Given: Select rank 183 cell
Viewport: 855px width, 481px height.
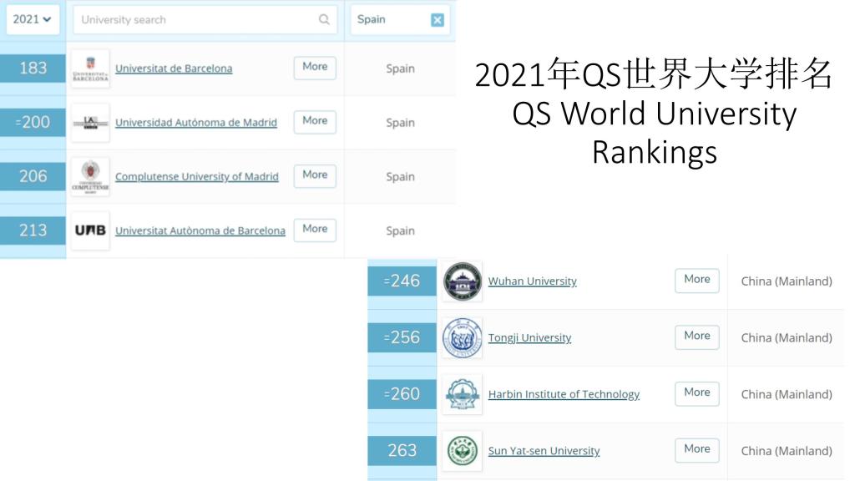Looking at the screenshot, I should coord(33,68).
